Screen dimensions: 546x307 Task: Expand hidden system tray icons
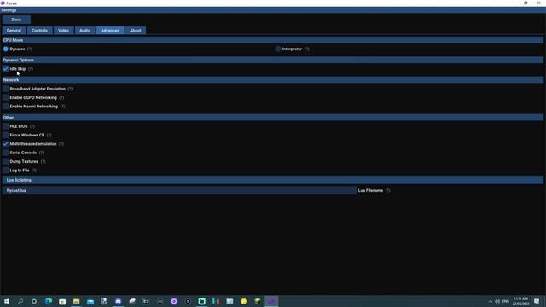[x=491, y=301]
